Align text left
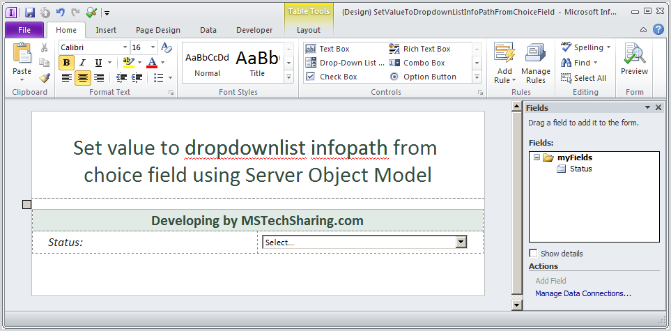Viewport: 671px width, 331px height. click(66, 78)
